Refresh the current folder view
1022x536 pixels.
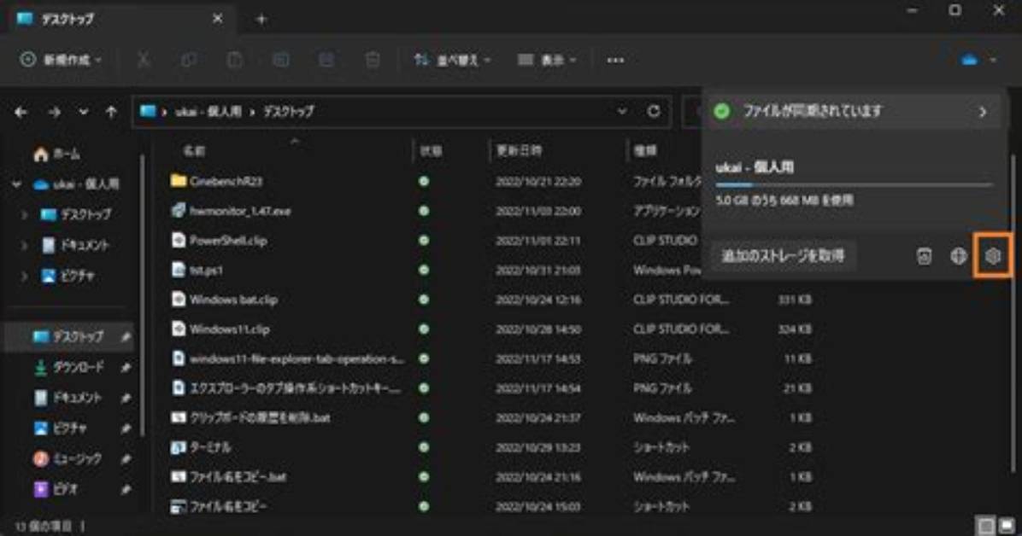coord(654,111)
